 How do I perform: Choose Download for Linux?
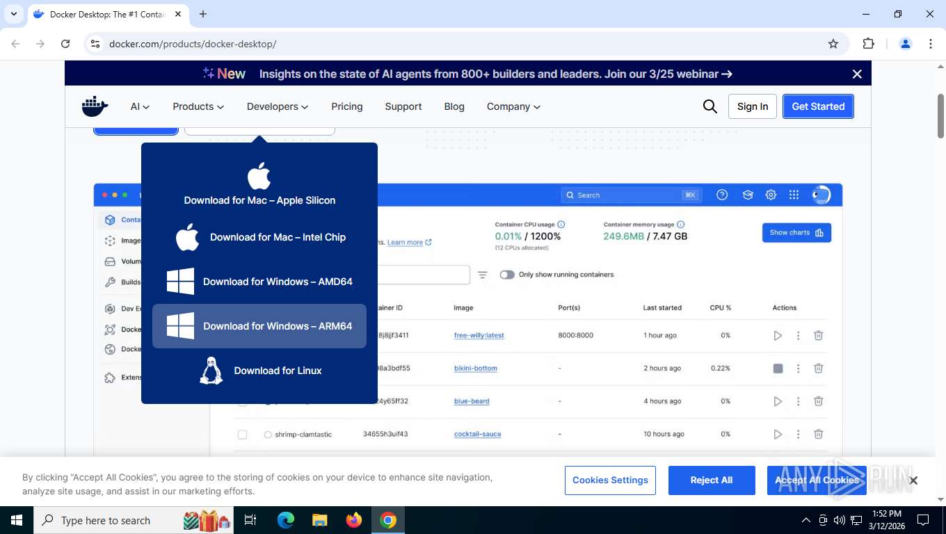[x=259, y=371]
